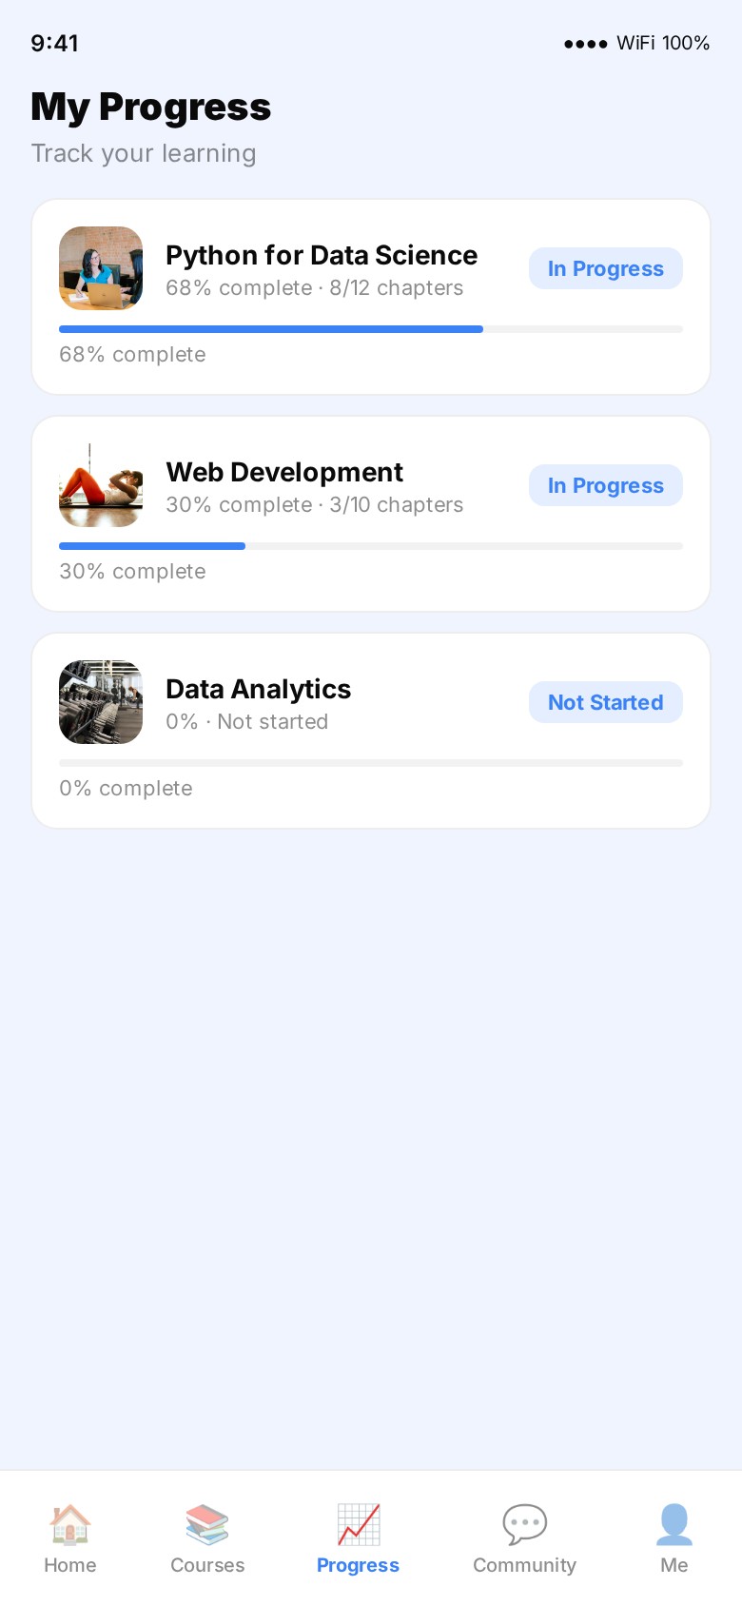Switch to the Community tab label
The width and height of the screenshot is (742, 1606).
click(x=524, y=1565)
